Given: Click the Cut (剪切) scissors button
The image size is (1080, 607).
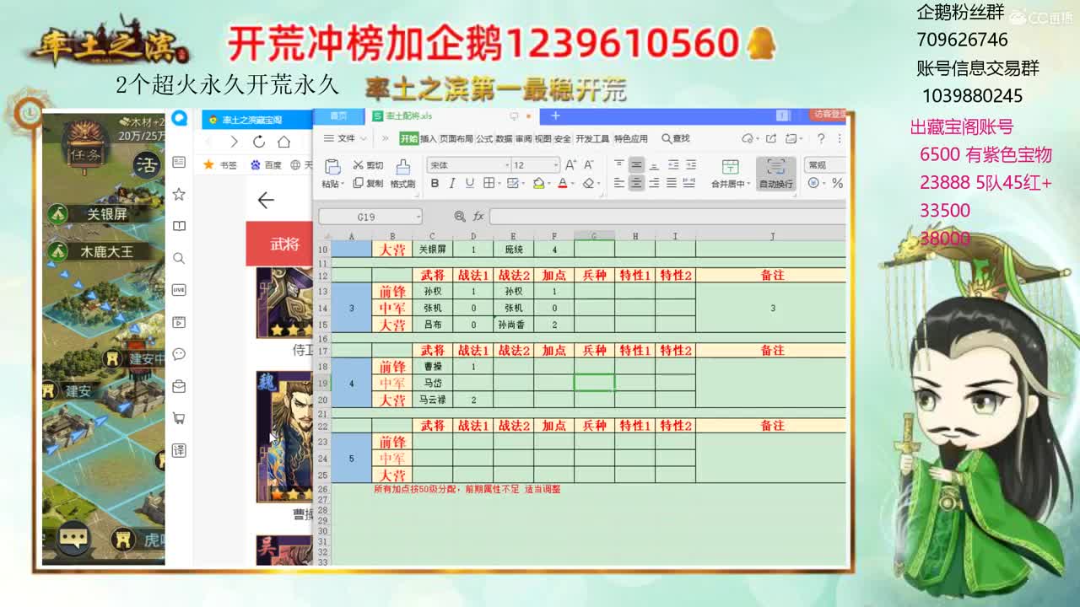Looking at the screenshot, I should pyautogui.click(x=368, y=165).
